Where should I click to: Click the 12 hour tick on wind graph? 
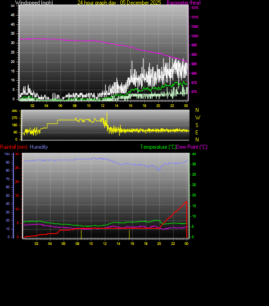pyautogui.click(x=102, y=106)
